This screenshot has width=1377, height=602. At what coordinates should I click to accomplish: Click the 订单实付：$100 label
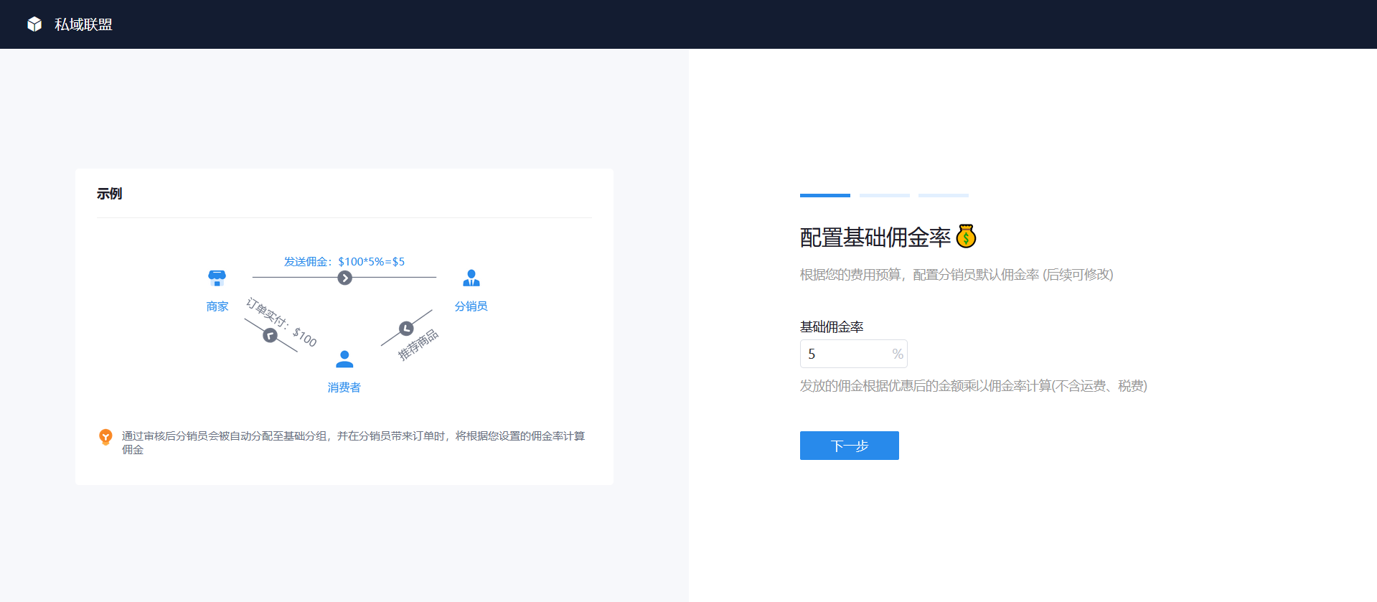[x=281, y=322]
